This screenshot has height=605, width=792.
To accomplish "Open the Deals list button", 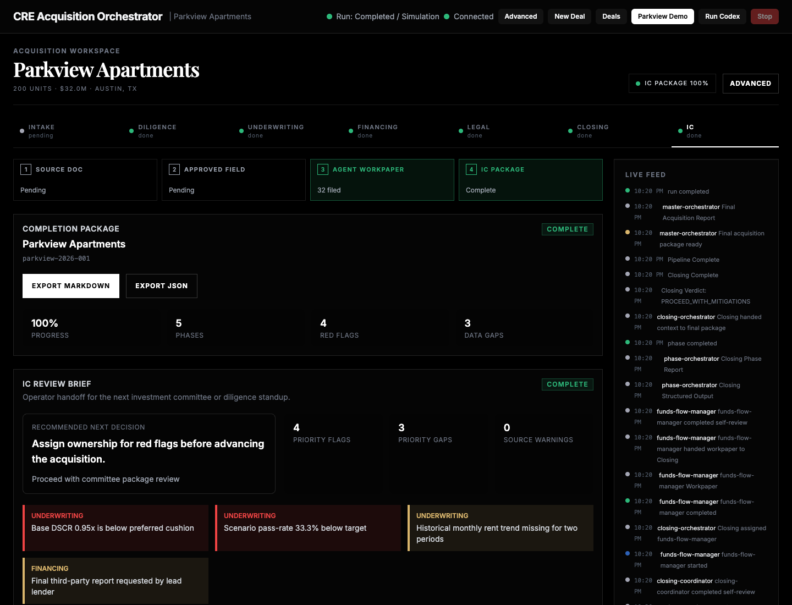I will click(x=611, y=16).
